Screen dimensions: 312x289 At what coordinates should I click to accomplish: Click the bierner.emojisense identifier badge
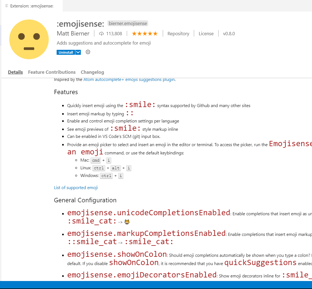pyautogui.click(x=128, y=23)
